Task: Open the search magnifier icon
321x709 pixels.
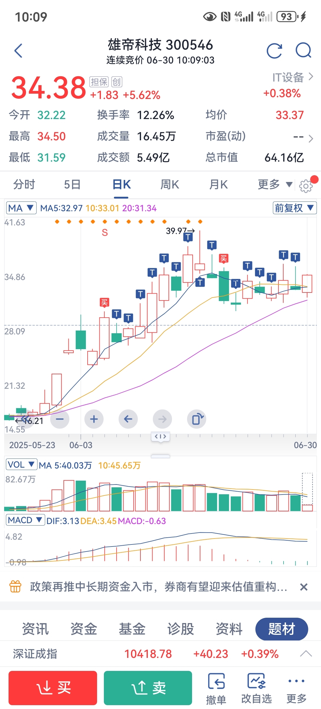Action: [x=304, y=50]
